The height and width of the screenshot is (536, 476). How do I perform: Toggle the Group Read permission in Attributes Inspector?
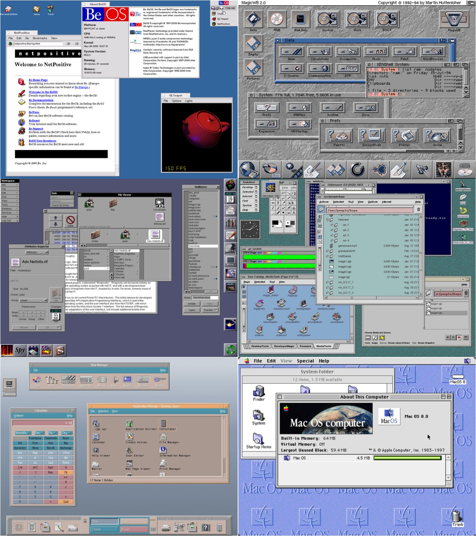[32, 313]
